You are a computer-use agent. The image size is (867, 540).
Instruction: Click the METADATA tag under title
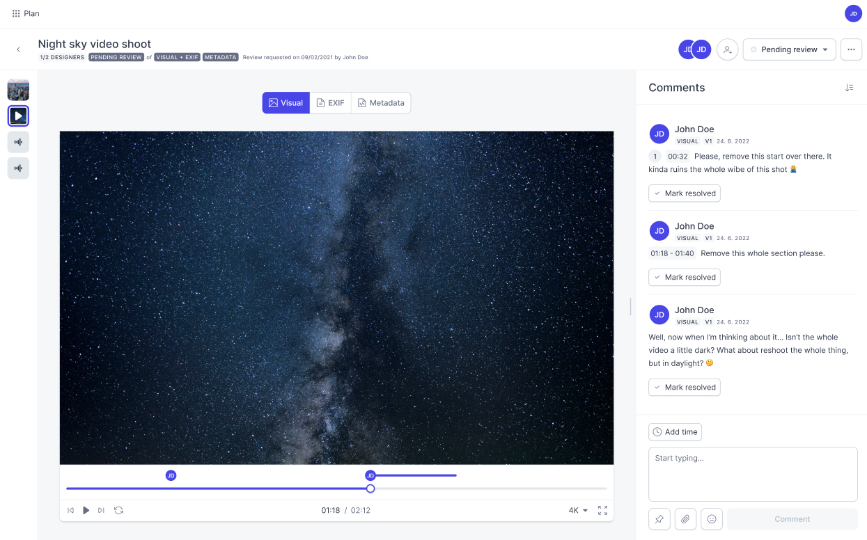pos(221,57)
